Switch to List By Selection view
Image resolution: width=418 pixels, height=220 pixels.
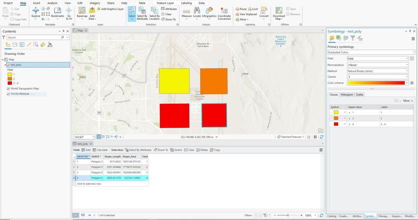(x=22, y=45)
